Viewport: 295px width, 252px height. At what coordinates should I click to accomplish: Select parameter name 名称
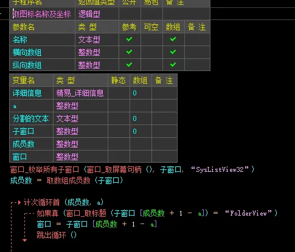coord(20,39)
